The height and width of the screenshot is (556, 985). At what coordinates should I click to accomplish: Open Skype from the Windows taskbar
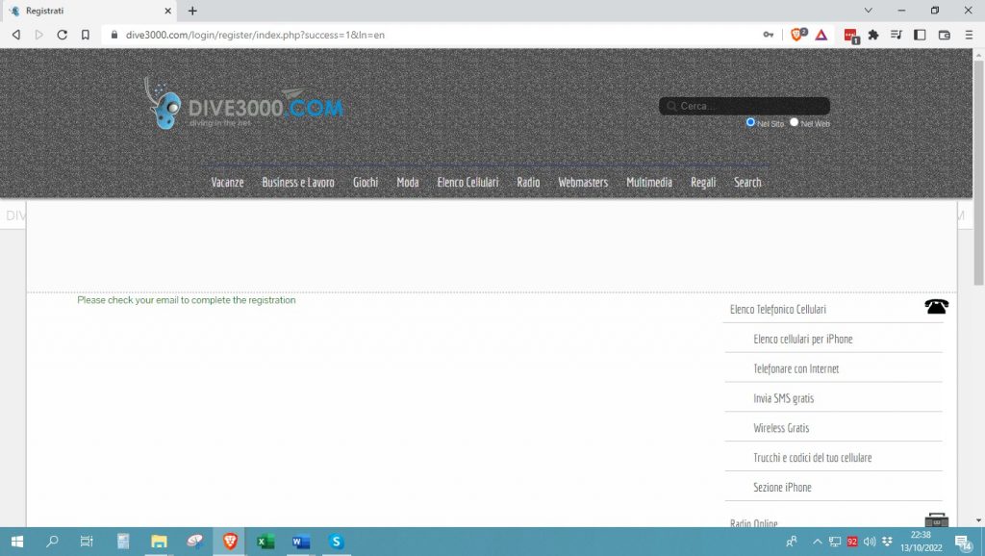336,542
